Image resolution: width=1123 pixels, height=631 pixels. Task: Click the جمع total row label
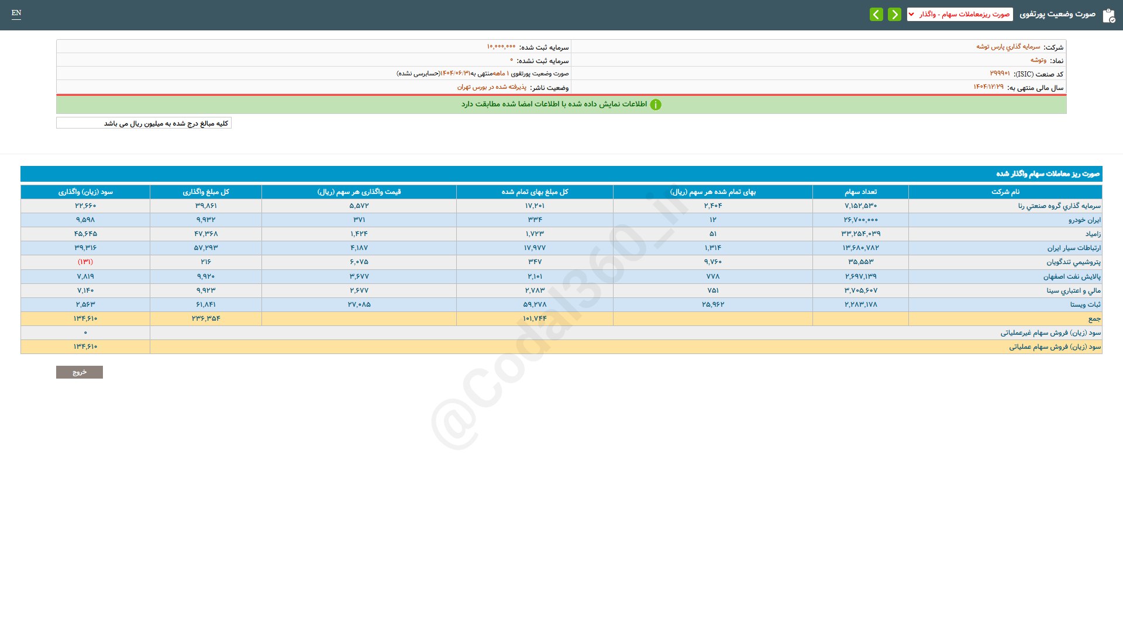(1094, 319)
